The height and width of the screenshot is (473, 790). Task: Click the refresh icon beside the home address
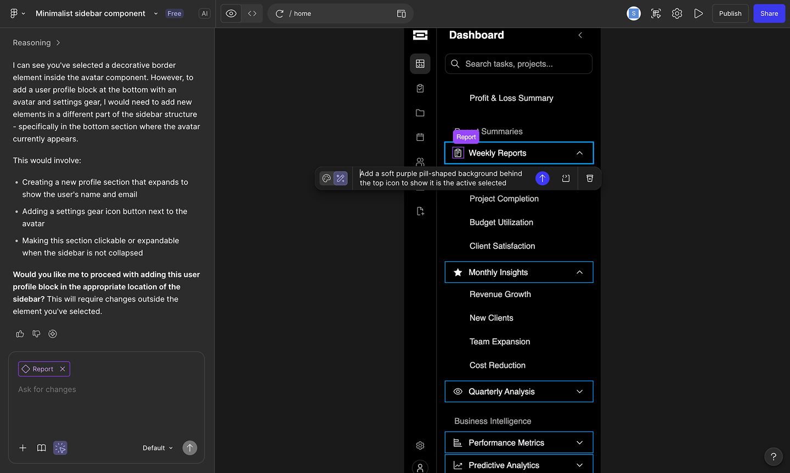click(279, 13)
